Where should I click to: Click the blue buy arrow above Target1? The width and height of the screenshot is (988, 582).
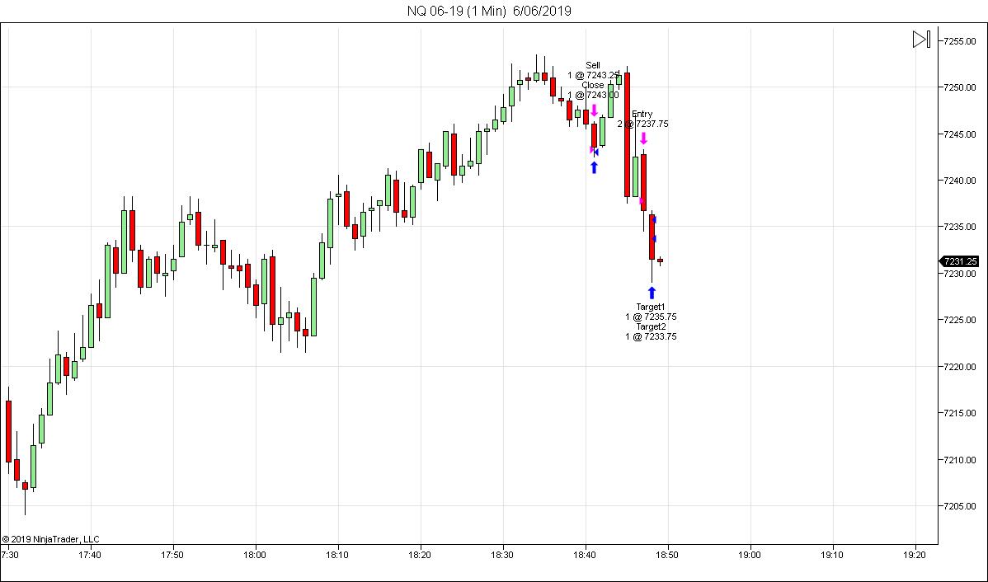tap(652, 293)
